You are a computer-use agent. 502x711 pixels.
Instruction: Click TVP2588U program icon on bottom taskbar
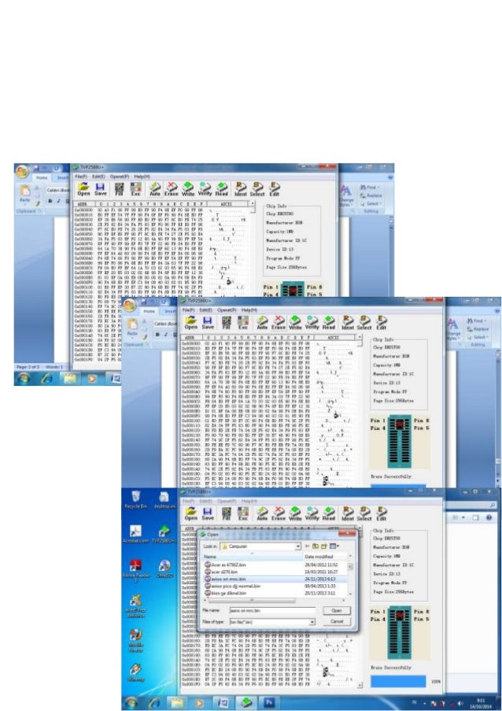click(x=246, y=702)
